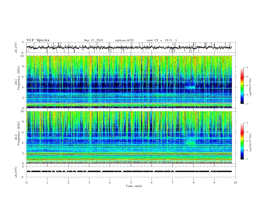
Task: Select the ch.1 waveform trace panel
Action: pyautogui.click(x=131, y=48)
